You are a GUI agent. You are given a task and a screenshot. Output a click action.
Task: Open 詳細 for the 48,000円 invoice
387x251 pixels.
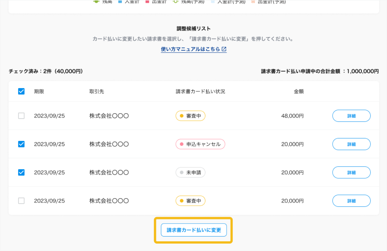pyautogui.click(x=351, y=116)
